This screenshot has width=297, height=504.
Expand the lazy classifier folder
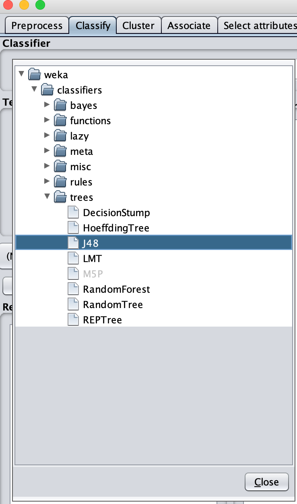47,136
